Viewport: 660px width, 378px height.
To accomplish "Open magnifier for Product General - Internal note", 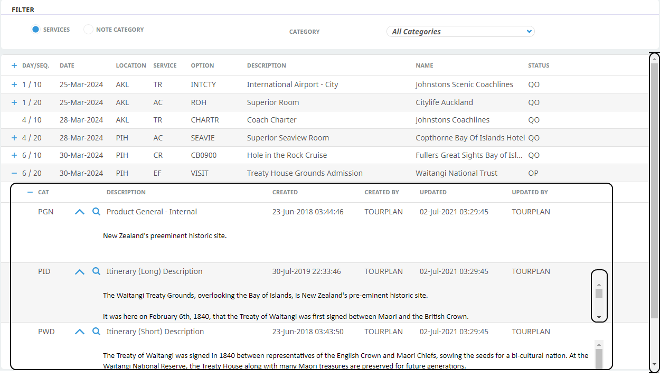I will tap(96, 211).
